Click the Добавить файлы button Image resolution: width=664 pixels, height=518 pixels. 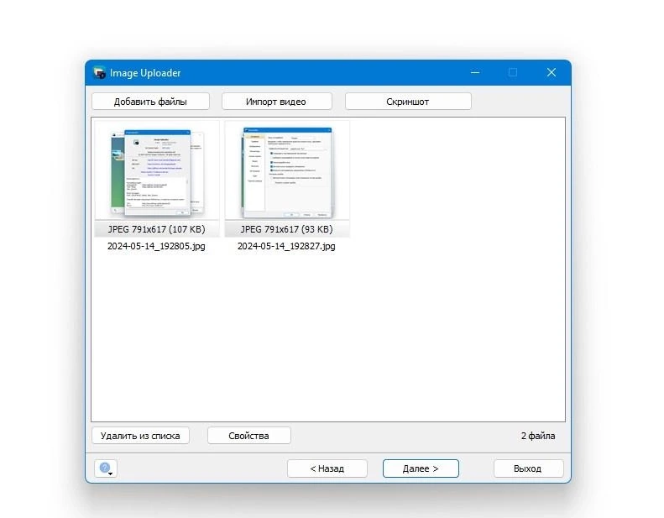tap(151, 102)
